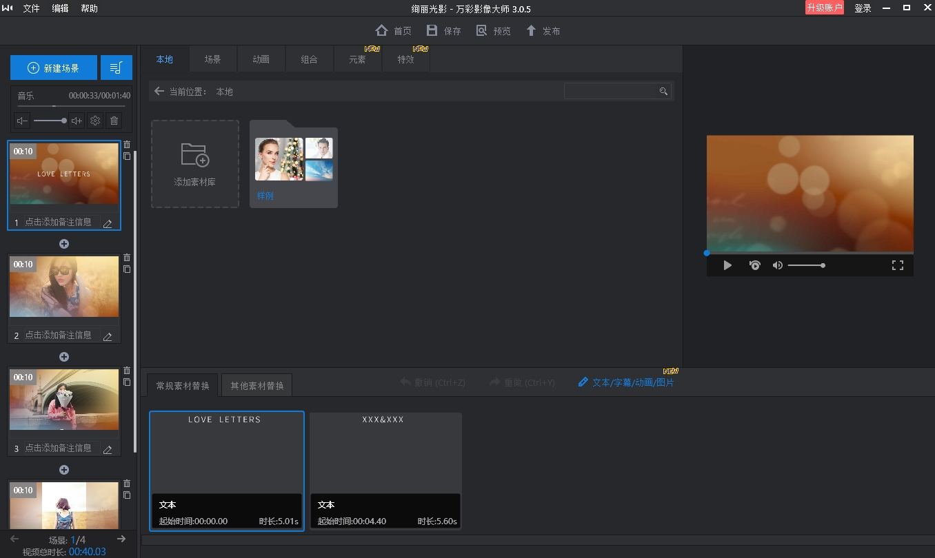935x558 pixels.
Task: Add a scene after scene 3 with plus icon
Action: pyautogui.click(x=64, y=470)
